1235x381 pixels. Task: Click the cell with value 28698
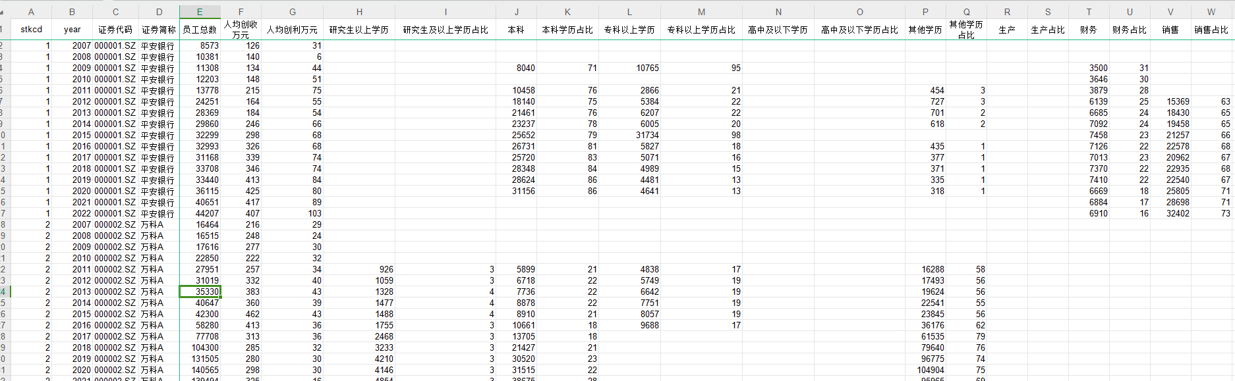point(1170,202)
